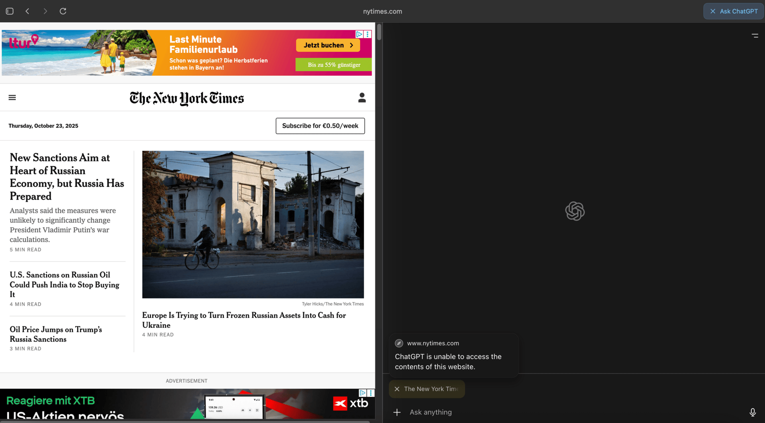Click the ChatGPT logo in the panel

(x=575, y=211)
